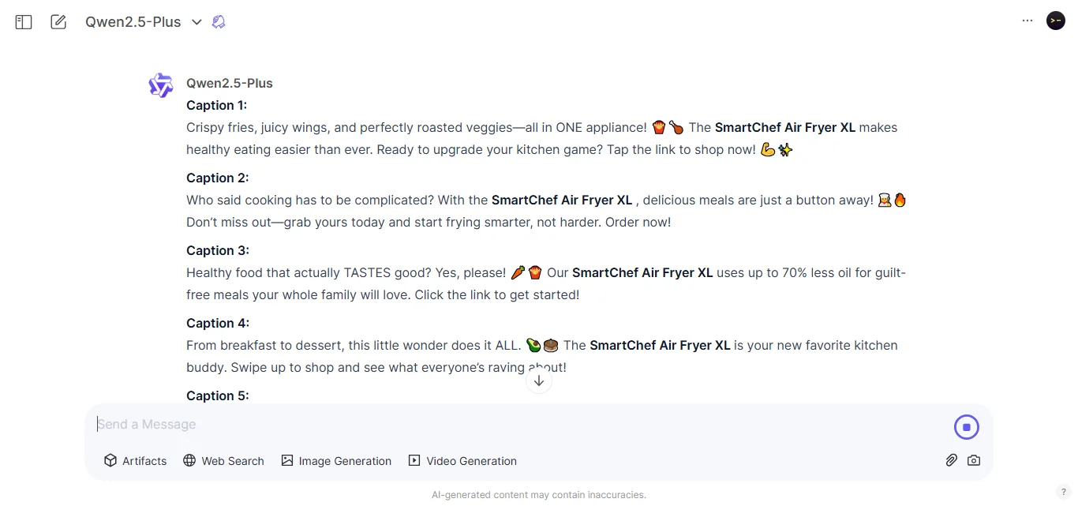This screenshot has height=506, width=1078.
Task: Click the Qwen logo beside the response
Action: tap(160, 84)
